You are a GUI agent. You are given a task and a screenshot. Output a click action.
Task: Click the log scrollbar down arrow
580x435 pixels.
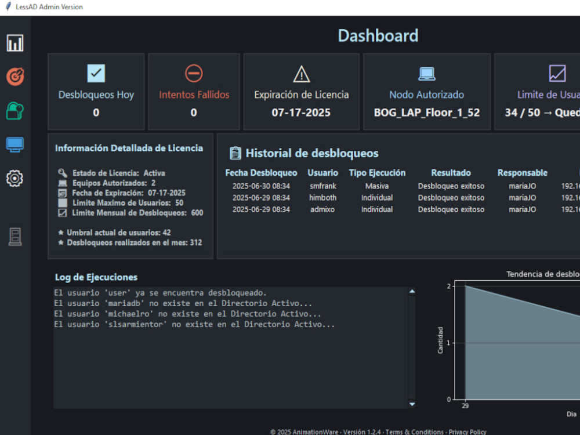[x=412, y=404]
